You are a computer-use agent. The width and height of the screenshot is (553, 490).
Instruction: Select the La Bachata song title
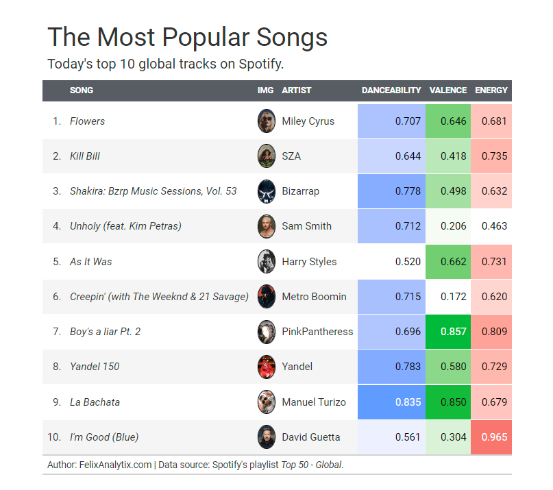95,402
